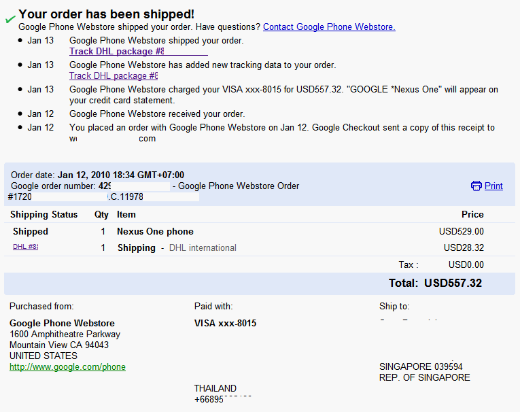The width and height of the screenshot is (520, 412).
Task: Click the Item column header
Action: pyautogui.click(x=126, y=215)
